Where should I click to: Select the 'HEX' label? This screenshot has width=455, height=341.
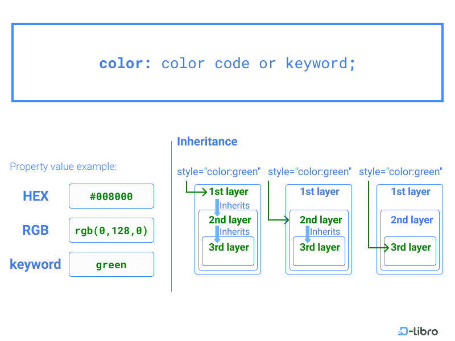pos(36,196)
